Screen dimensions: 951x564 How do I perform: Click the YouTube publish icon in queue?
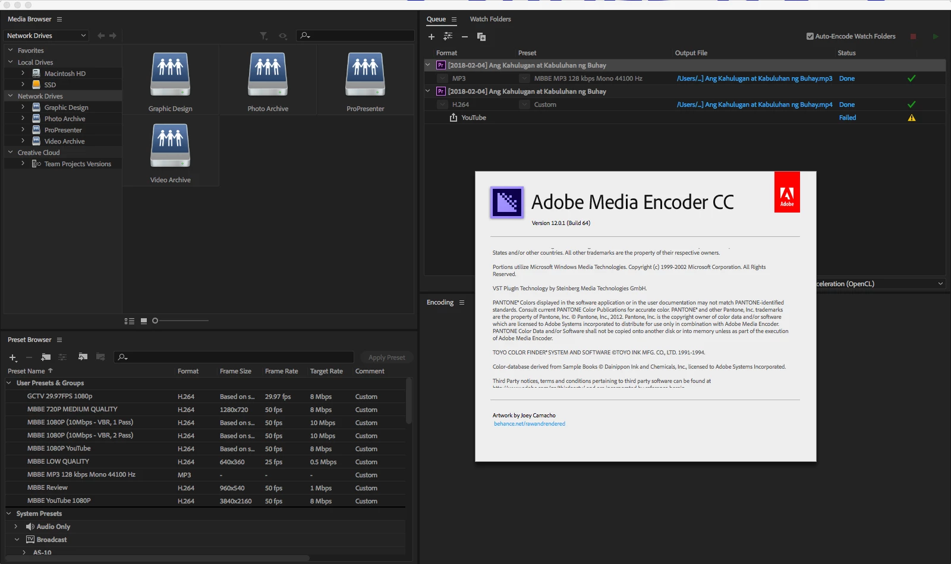[x=454, y=118]
